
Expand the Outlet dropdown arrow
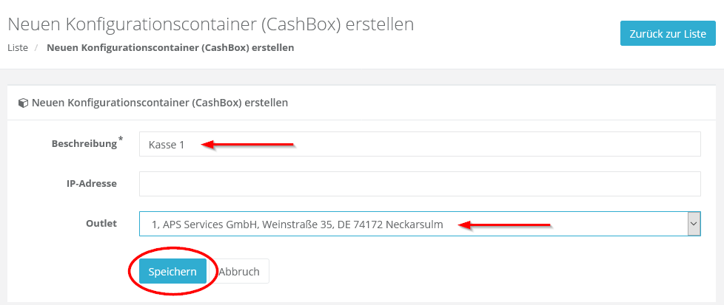[x=694, y=224]
